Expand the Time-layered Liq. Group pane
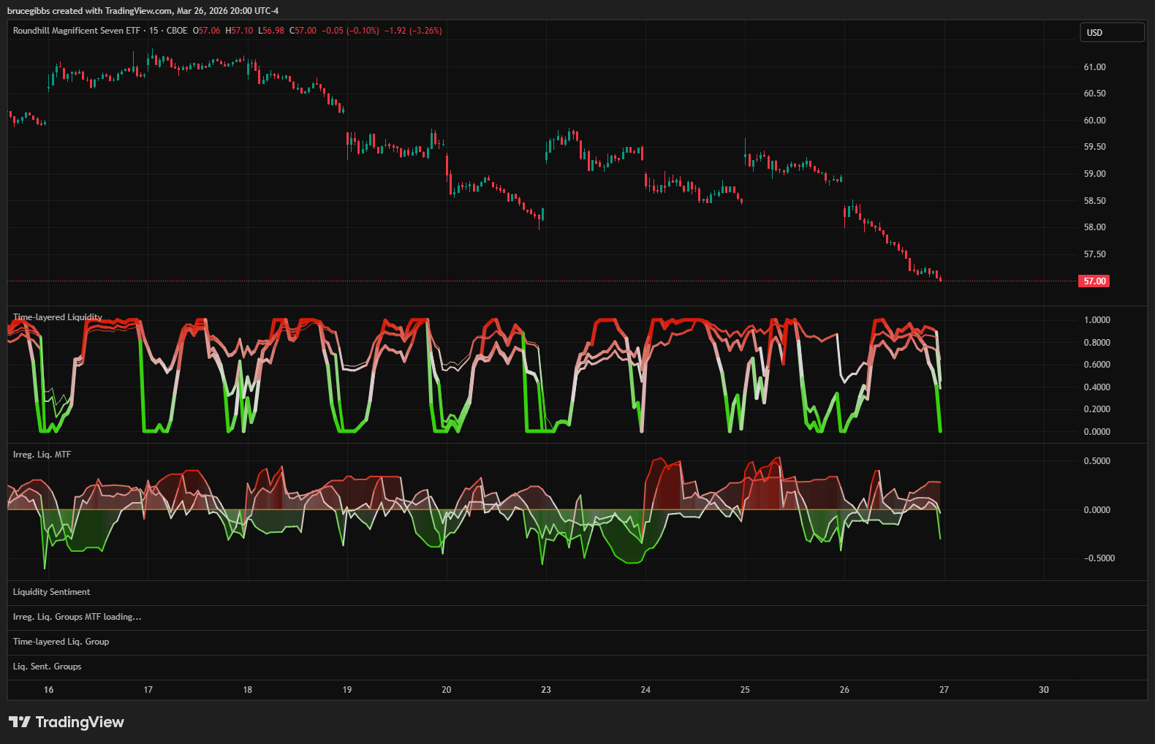The image size is (1155, 744). point(61,642)
